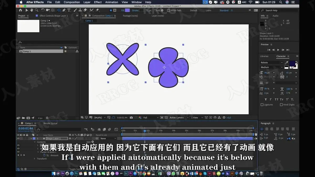
Task: Click the All Caps icon
Action: tap(276, 99)
